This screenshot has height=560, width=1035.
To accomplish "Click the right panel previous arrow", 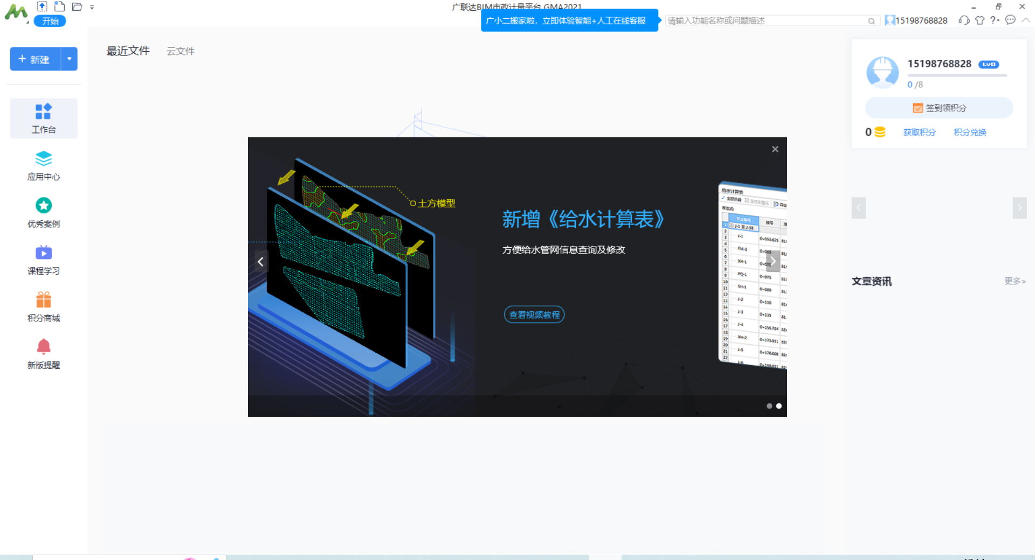I will tap(859, 208).
